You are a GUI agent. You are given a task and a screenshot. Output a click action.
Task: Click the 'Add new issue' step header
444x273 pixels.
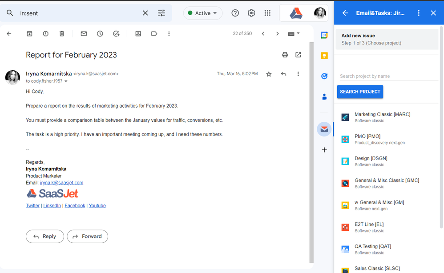(387, 39)
